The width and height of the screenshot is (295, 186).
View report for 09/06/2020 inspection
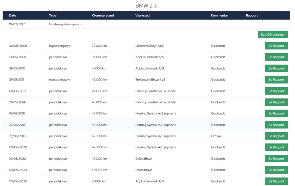pos(276,147)
